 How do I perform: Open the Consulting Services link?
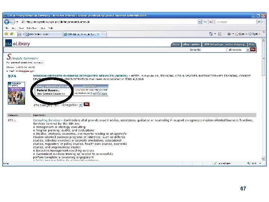click(47, 120)
